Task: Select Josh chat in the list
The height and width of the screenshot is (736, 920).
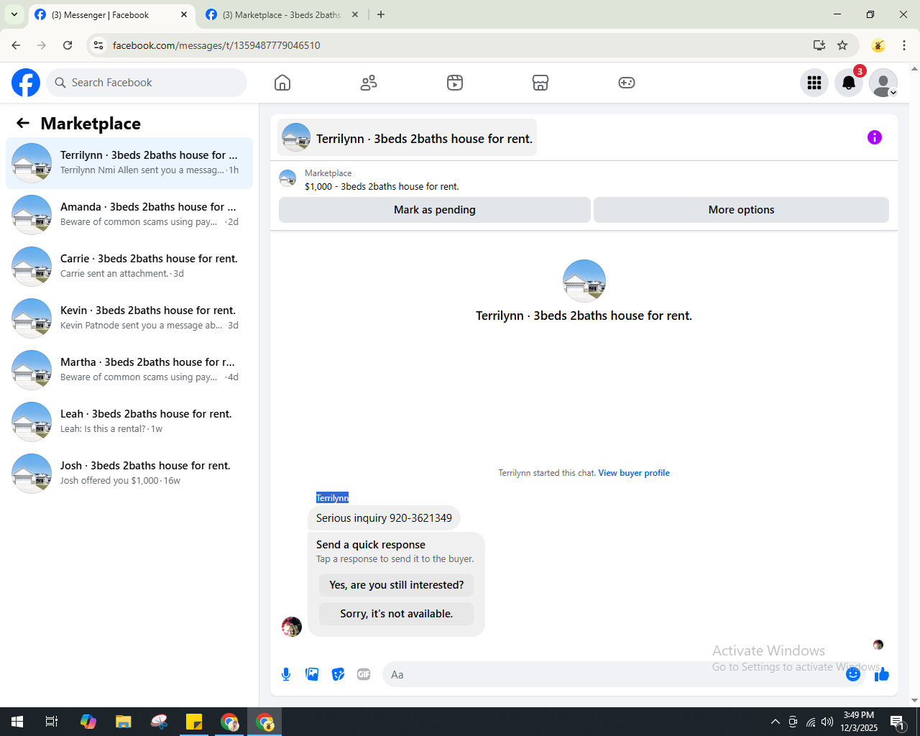Action: [x=129, y=474]
